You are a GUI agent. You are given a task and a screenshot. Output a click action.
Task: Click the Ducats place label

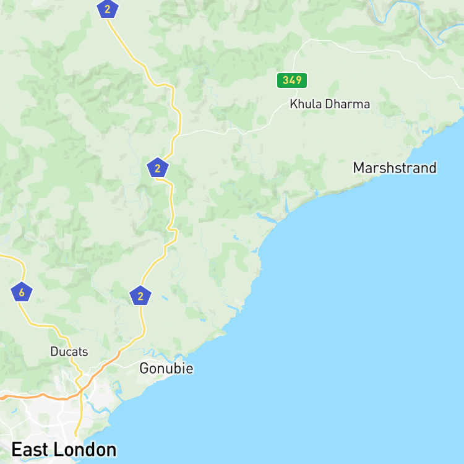point(69,351)
